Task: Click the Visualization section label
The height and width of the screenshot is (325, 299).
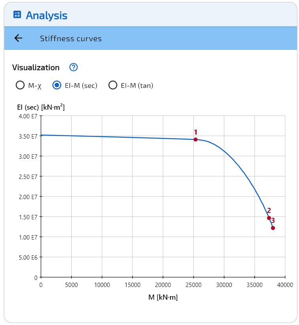Action: pyautogui.click(x=36, y=67)
